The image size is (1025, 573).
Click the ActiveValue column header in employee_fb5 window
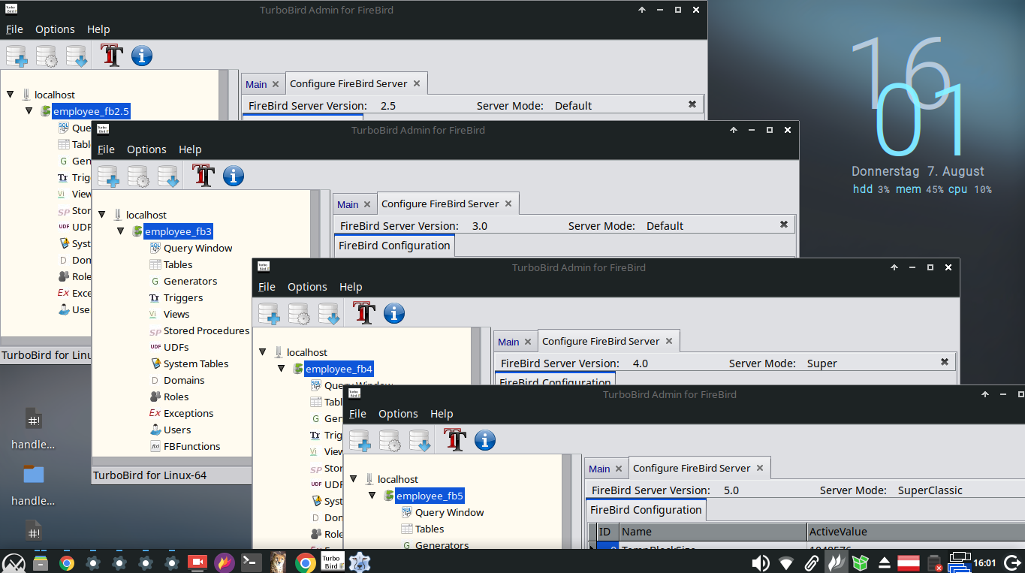[x=915, y=532]
